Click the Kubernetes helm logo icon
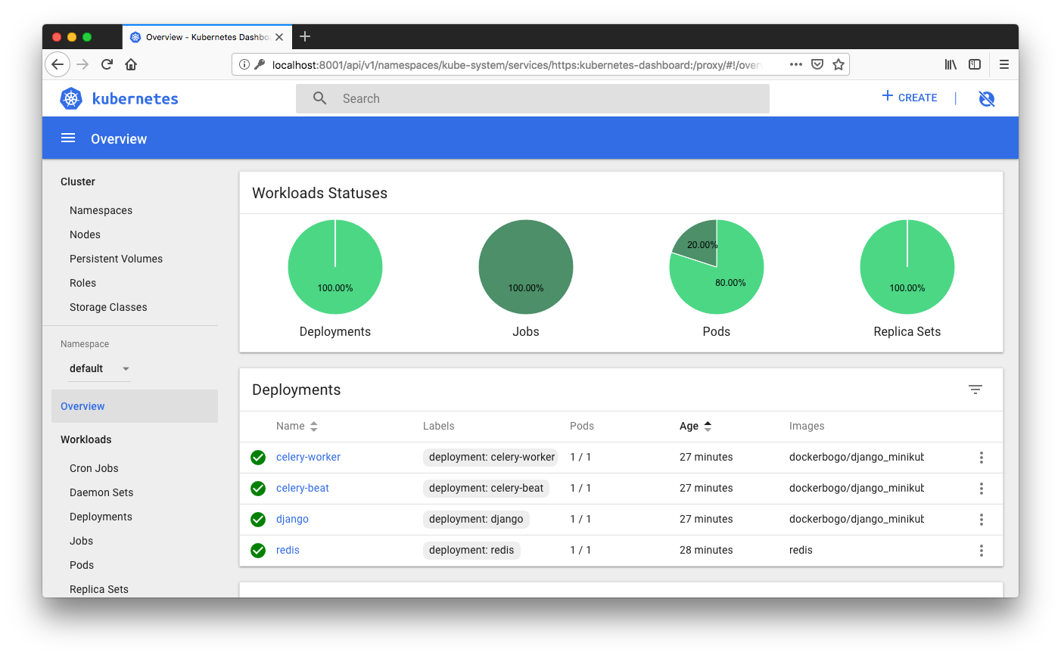This screenshot has width=1061, height=658. click(71, 98)
